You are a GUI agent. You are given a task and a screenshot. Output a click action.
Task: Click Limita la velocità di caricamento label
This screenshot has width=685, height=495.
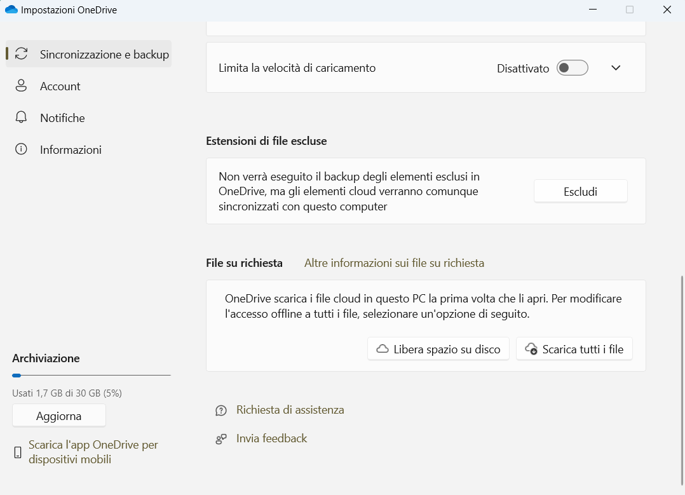click(297, 68)
